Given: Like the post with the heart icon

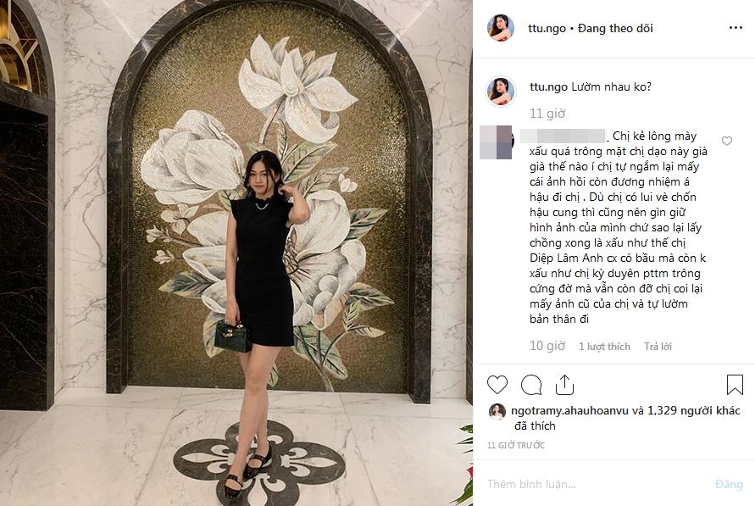Looking at the screenshot, I should click(497, 385).
